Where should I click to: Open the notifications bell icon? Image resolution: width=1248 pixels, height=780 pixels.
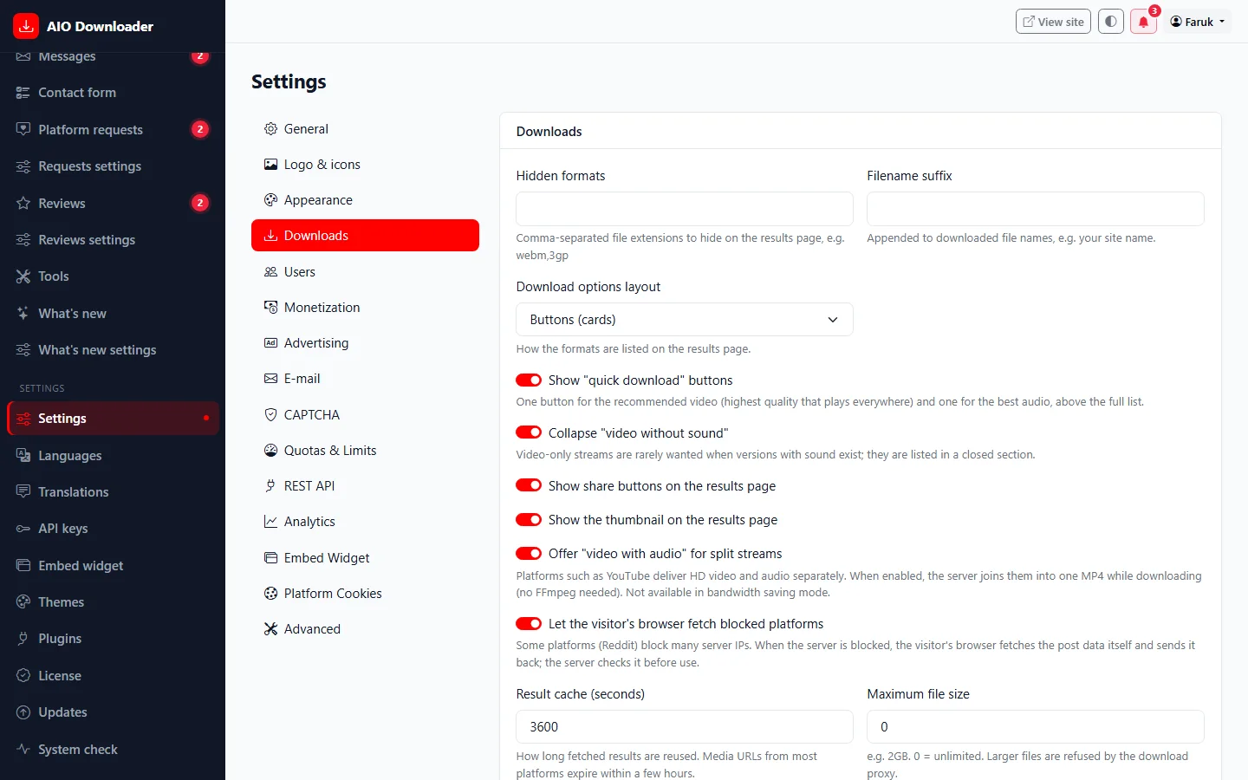point(1143,22)
